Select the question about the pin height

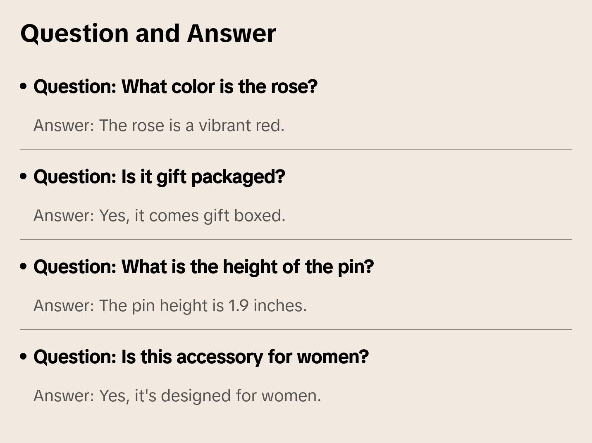pyautogui.click(x=203, y=267)
